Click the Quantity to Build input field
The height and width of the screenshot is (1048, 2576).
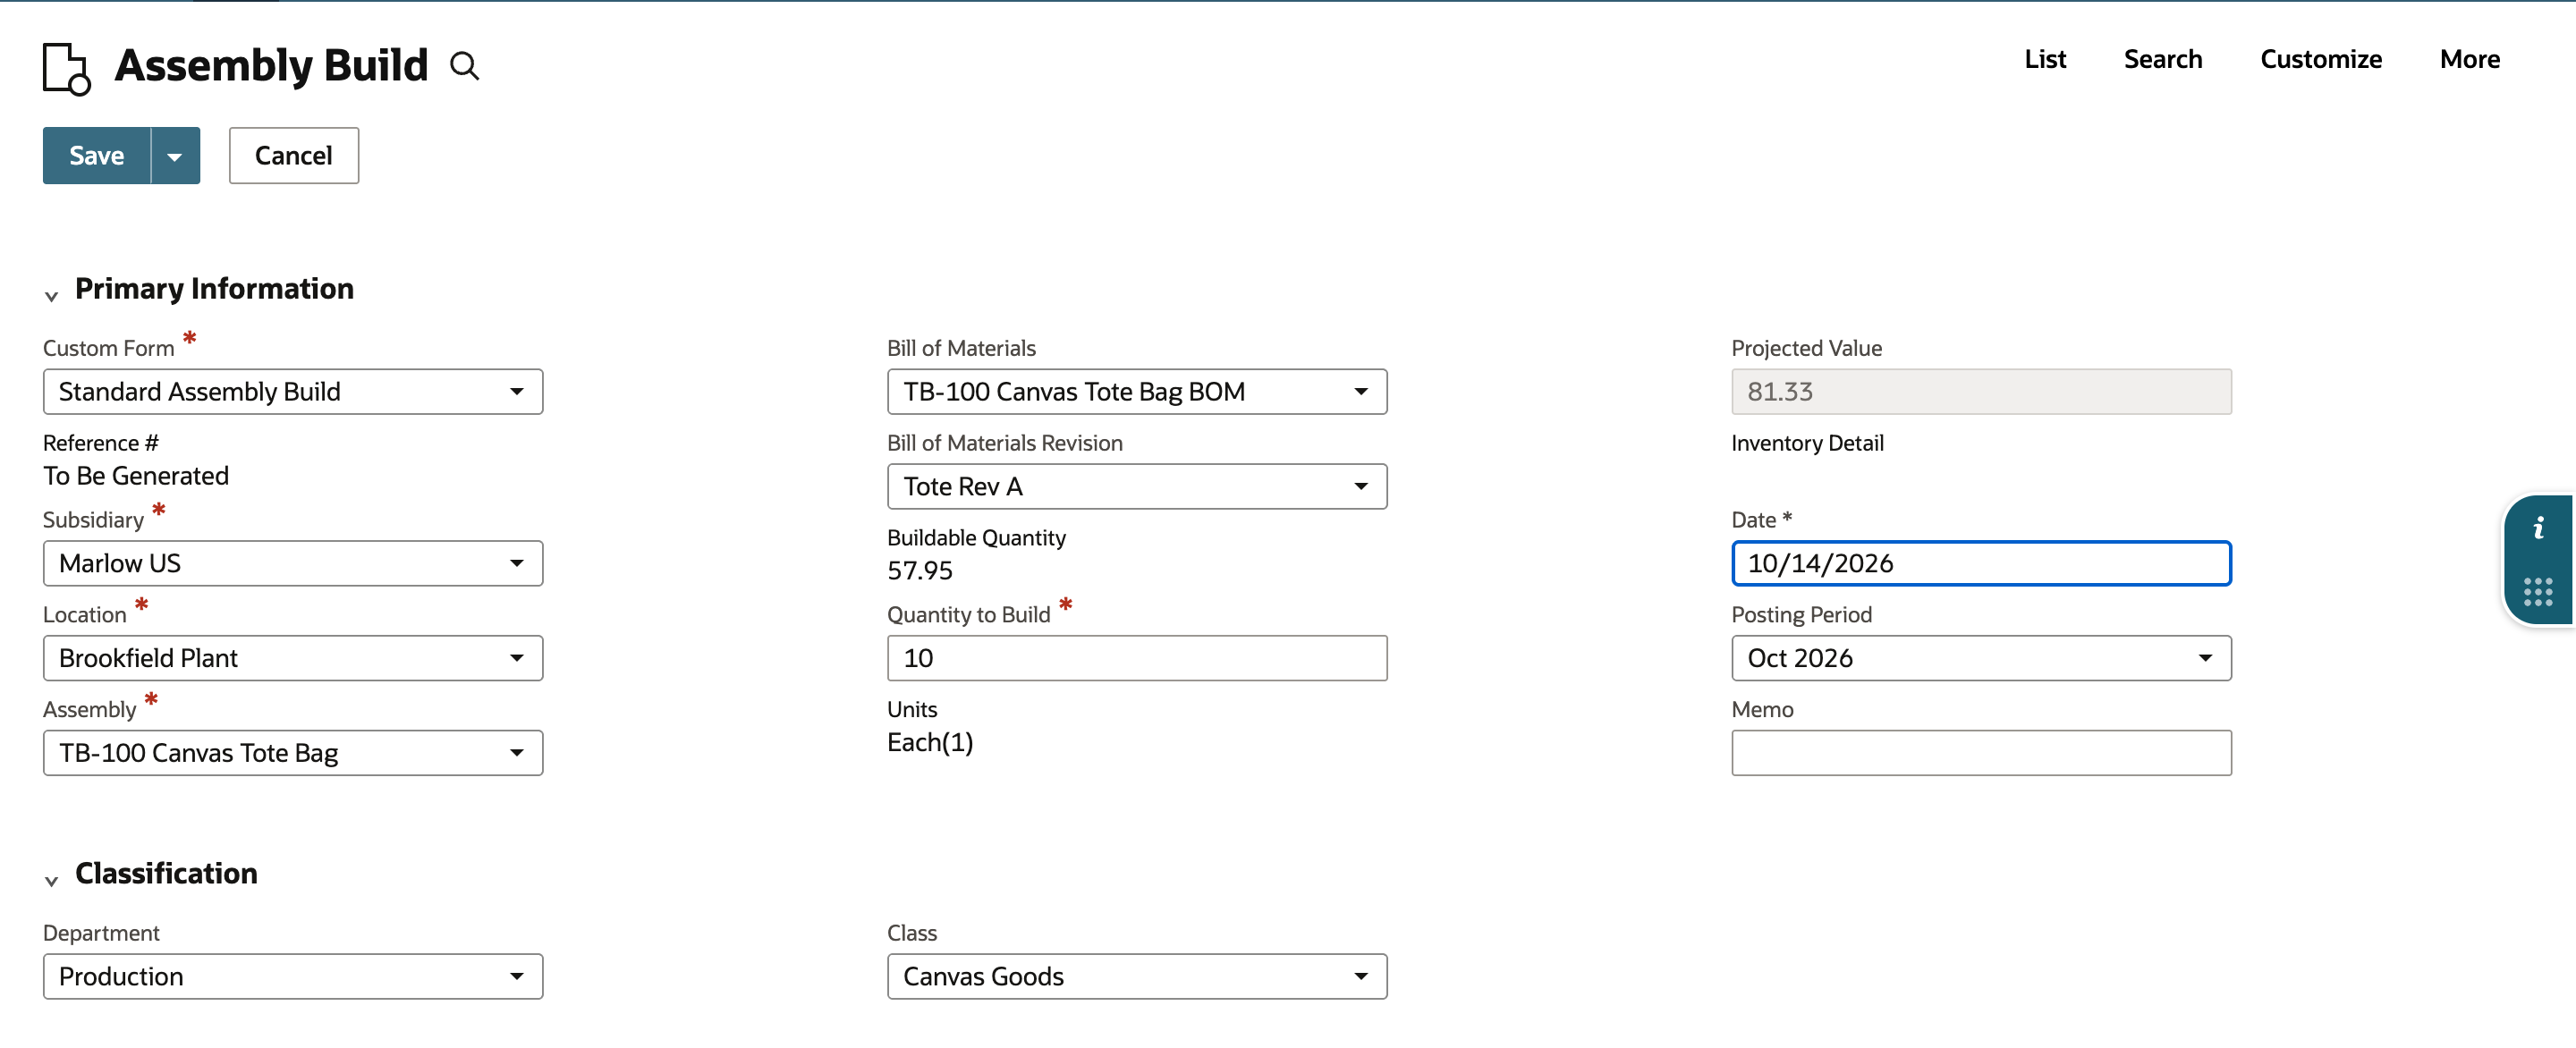coord(1137,658)
